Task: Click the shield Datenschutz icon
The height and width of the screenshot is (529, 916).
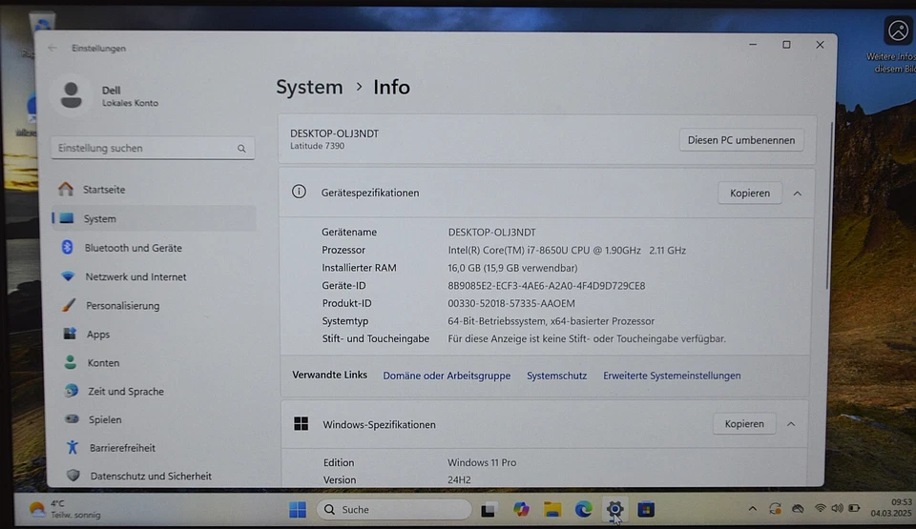Action: [x=73, y=476]
